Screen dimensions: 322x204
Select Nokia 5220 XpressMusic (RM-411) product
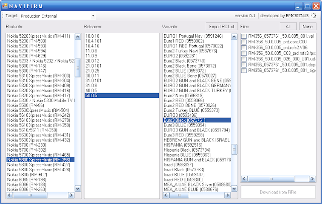click(39, 36)
